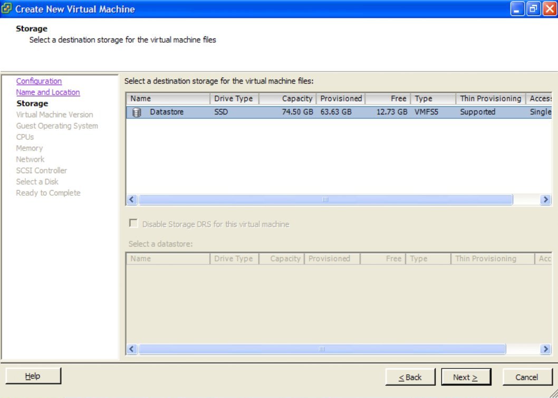Click the Storage step in the sidebar
This screenshot has height=398, width=558.
(32, 103)
